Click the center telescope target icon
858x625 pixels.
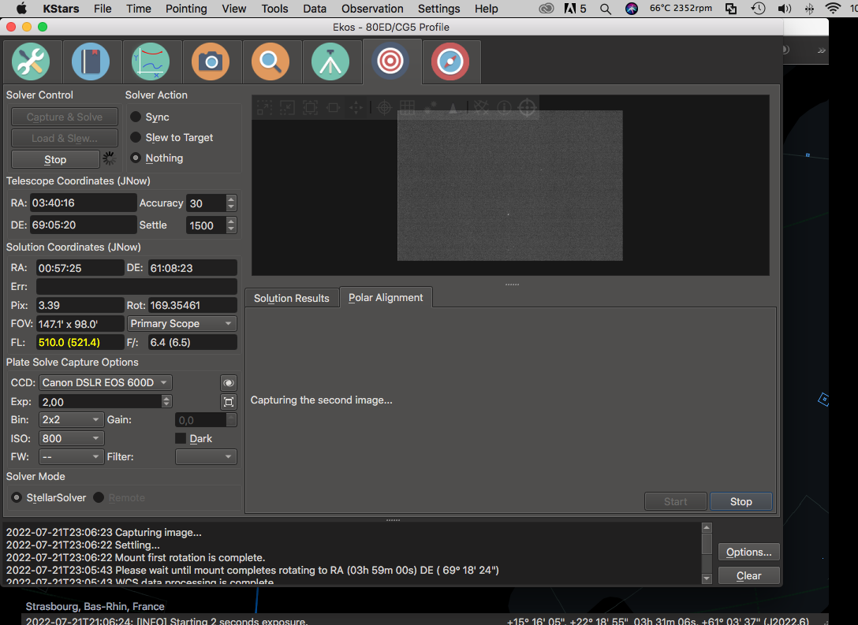pyautogui.click(x=527, y=108)
